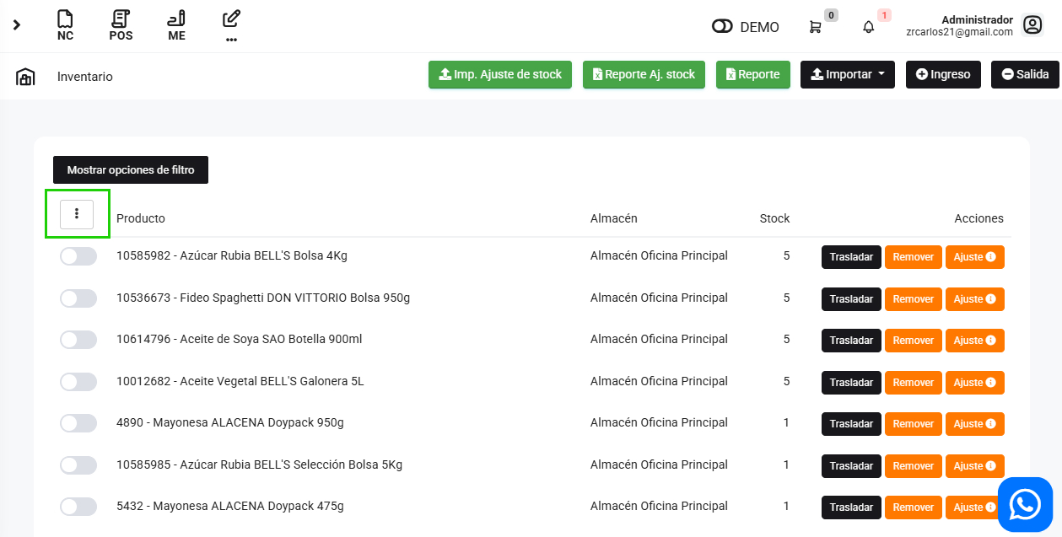Open the three-dot column options menu
This screenshot has height=537, width=1062.
pos(77,214)
